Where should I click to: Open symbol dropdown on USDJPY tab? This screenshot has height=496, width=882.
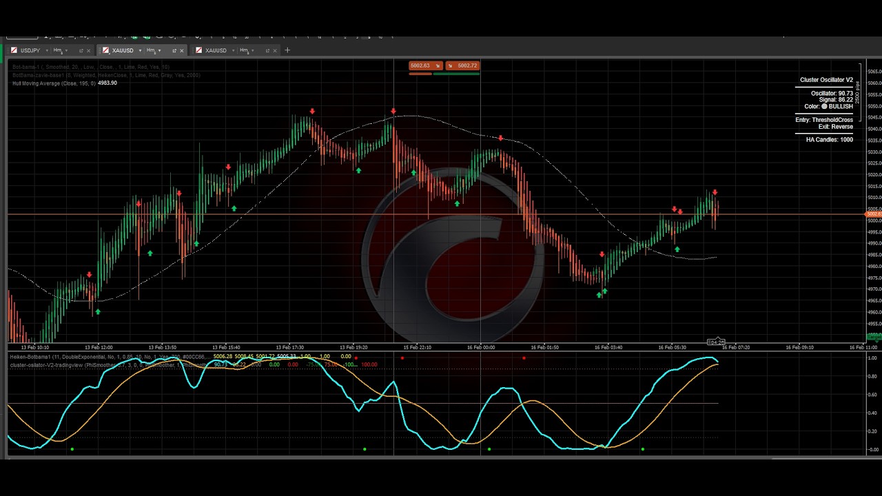[47, 50]
